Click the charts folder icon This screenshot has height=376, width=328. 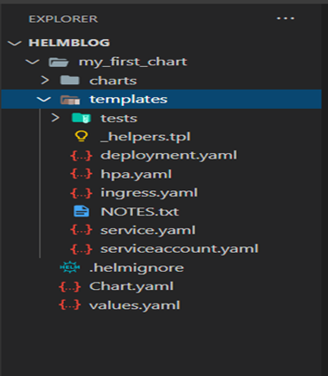point(70,81)
